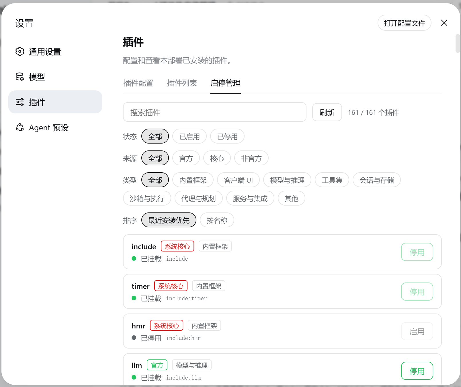Click the sliders icon beside 插件
This screenshot has height=387, width=461.
(20, 102)
